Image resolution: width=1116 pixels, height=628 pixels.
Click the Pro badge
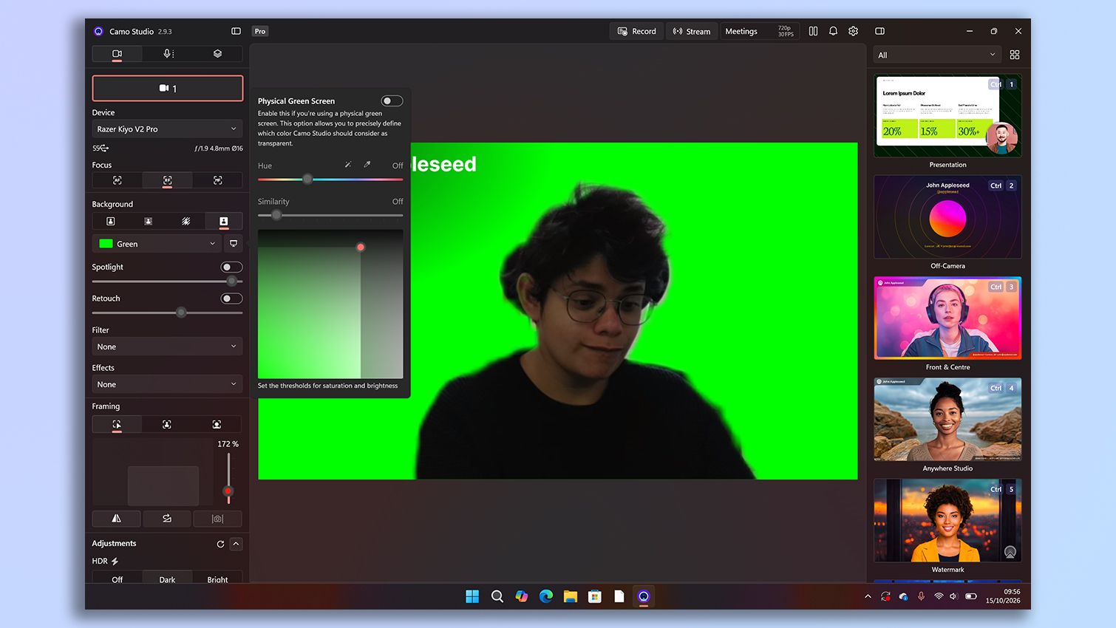click(x=260, y=31)
